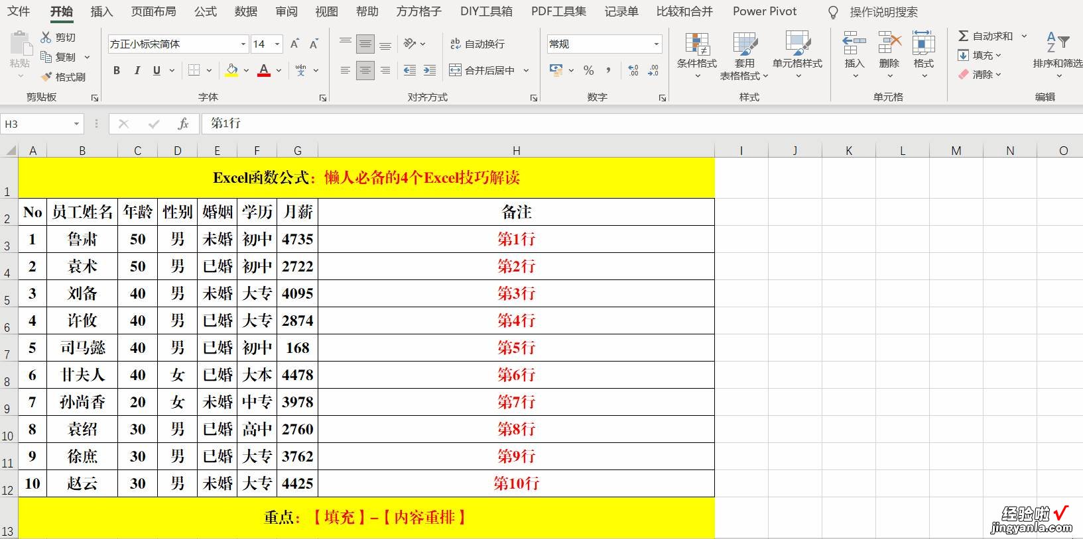Open the font size dropdown
Viewport: 1083px width, 539px height.
277,44
